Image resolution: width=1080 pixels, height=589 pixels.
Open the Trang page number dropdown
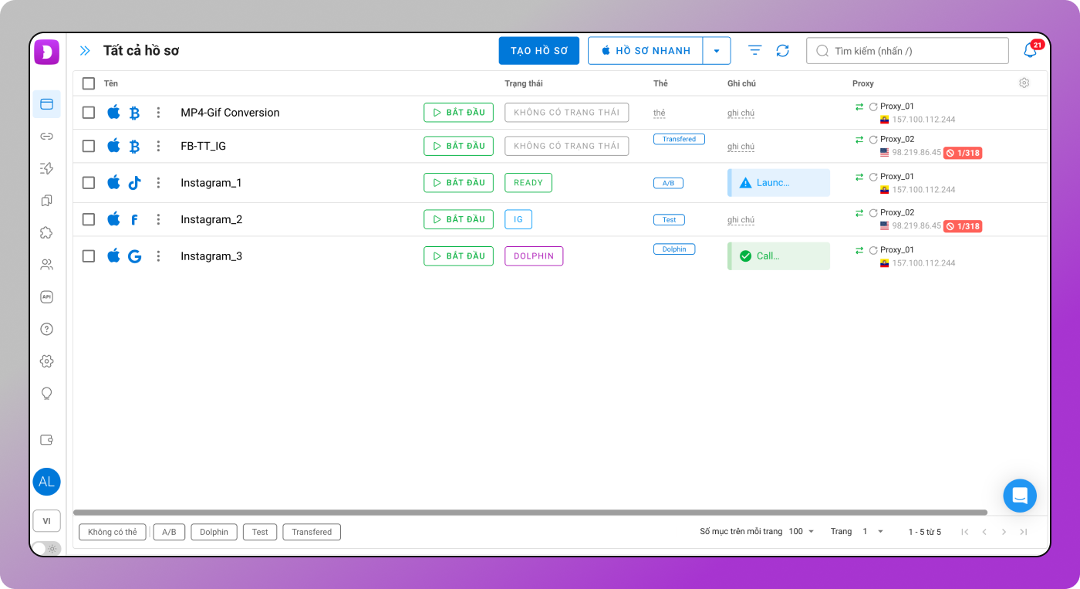click(x=872, y=532)
